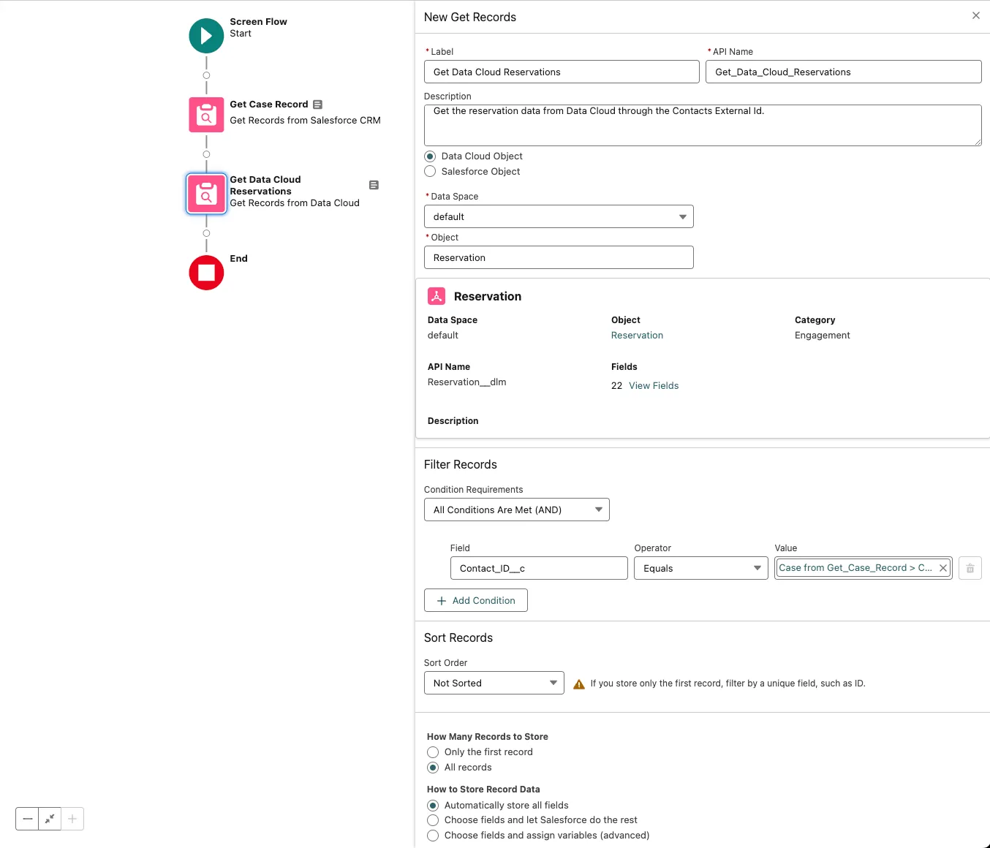This screenshot has width=990, height=848.
Task: Open the Get Case Record description note icon
Action: pos(317,105)
